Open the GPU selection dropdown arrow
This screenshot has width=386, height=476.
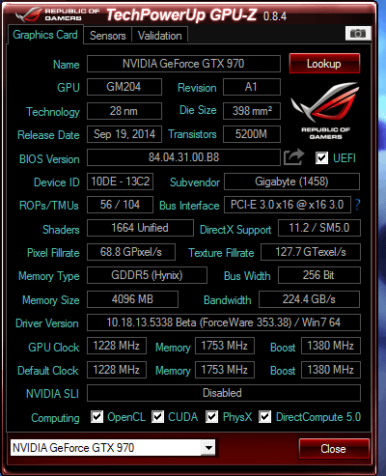tap(208, 448)
